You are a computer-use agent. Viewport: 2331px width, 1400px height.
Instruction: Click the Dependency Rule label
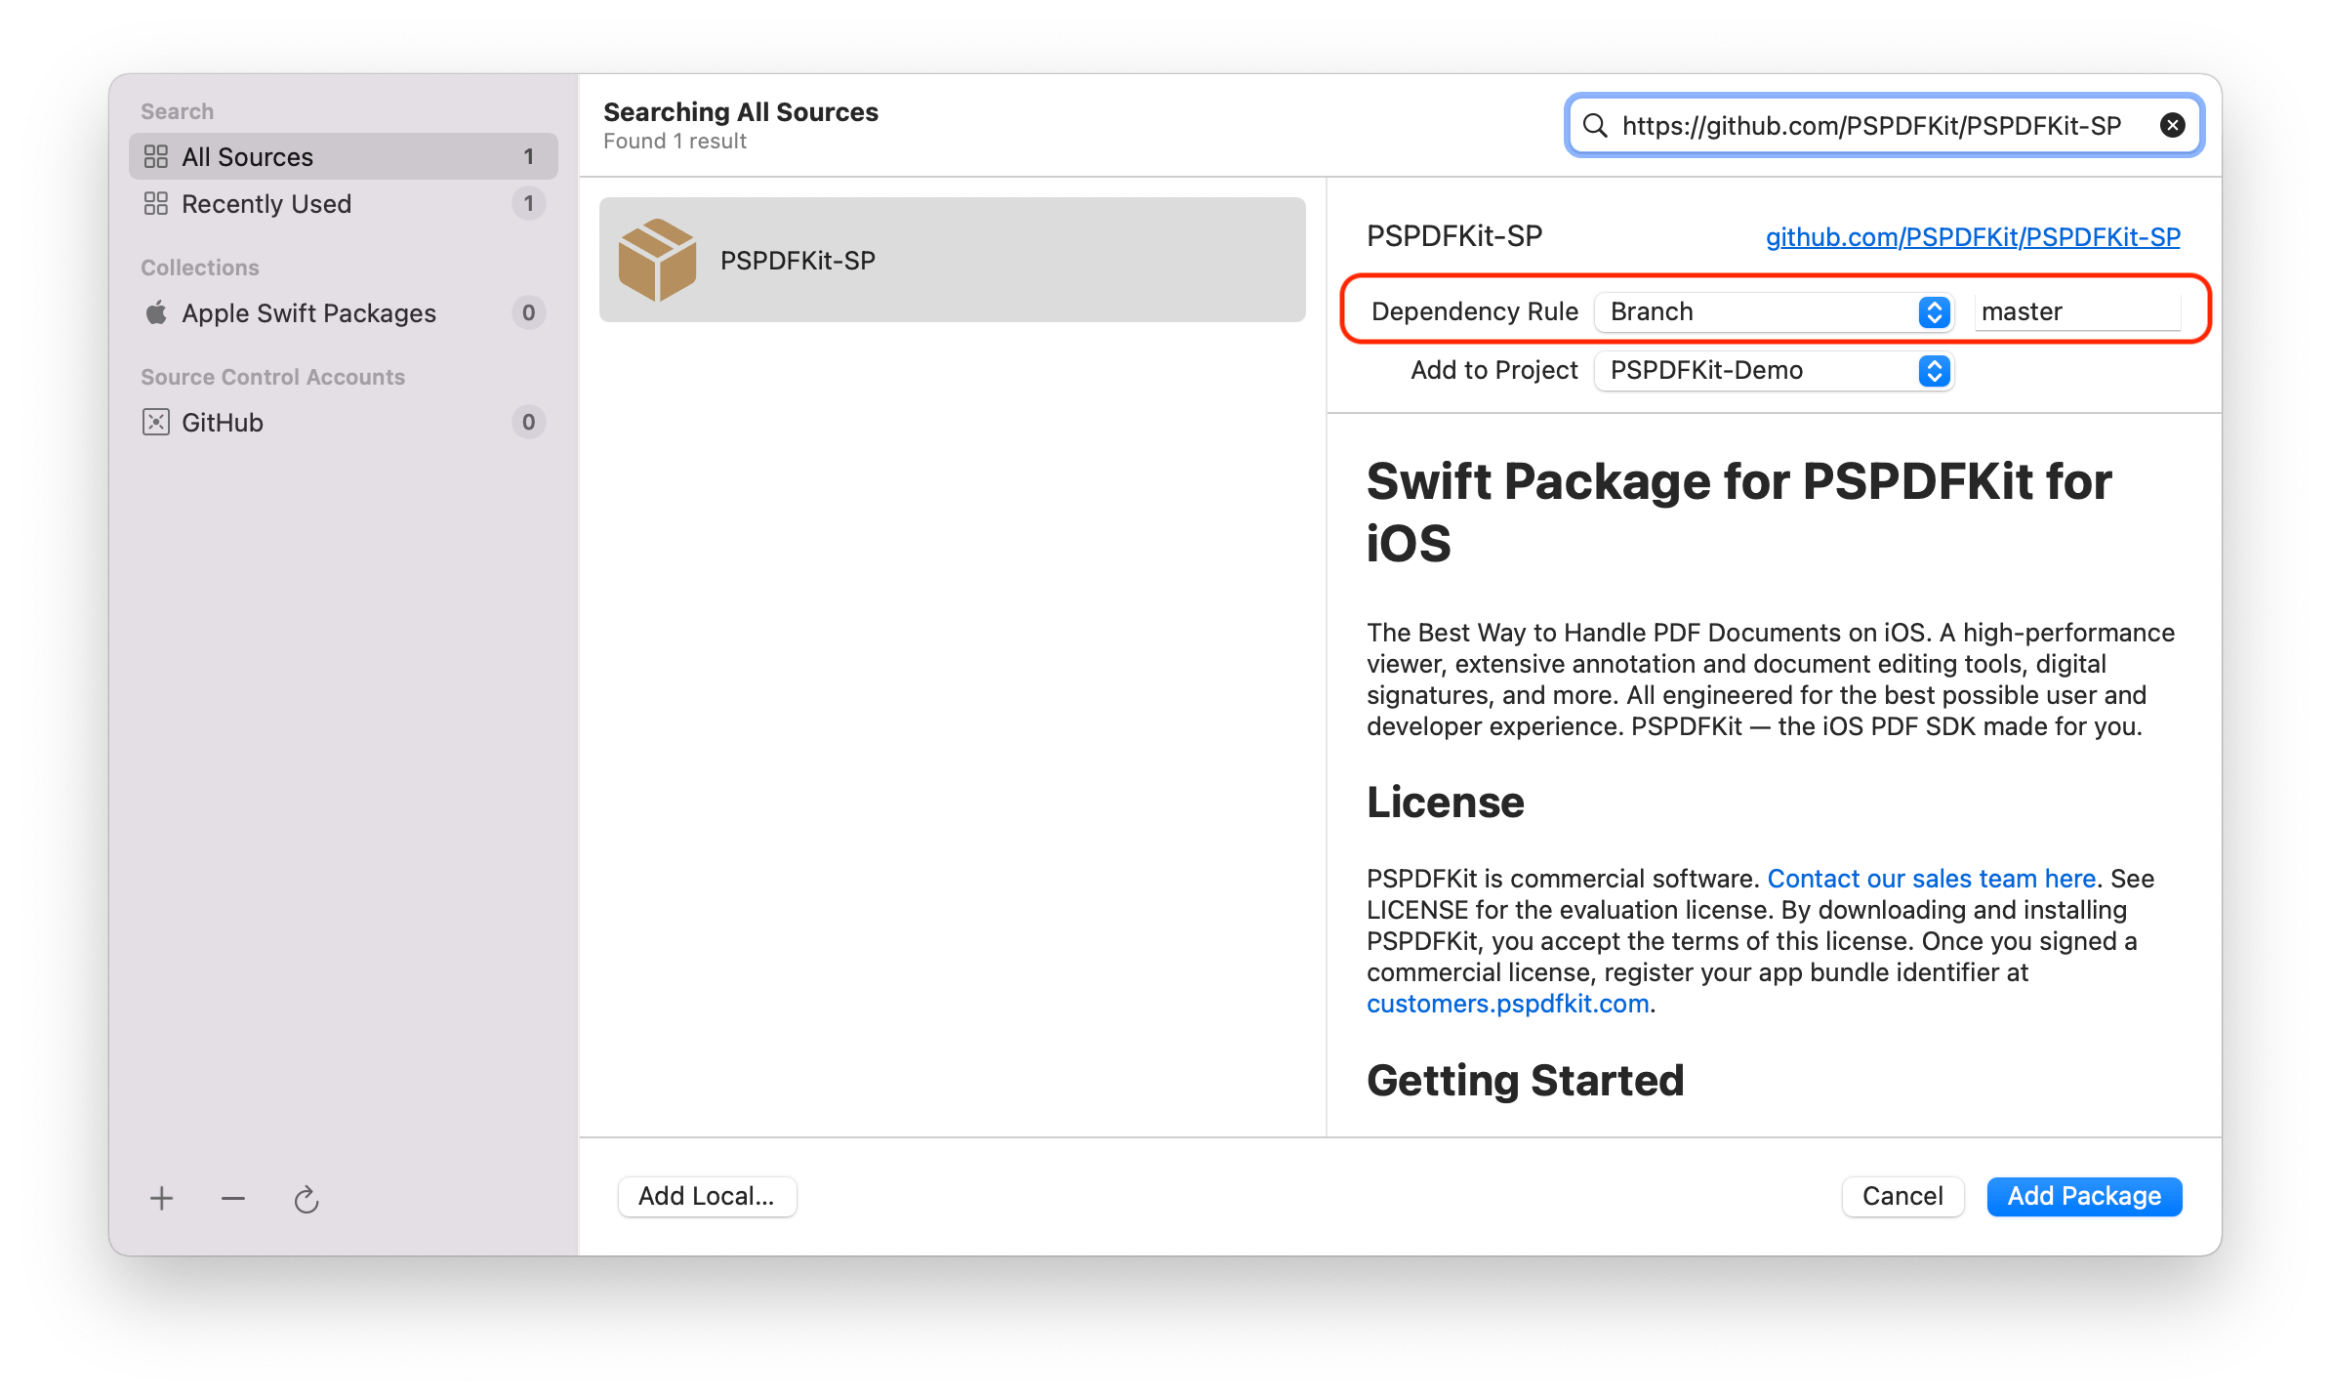coord(1474,311)
